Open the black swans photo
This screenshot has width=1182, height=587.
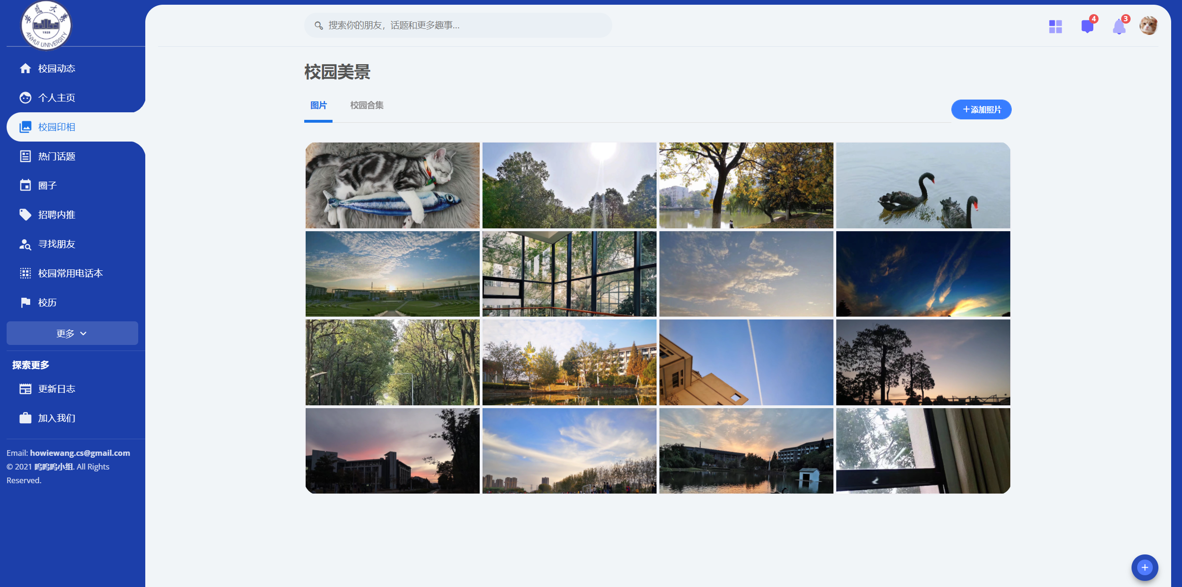923,185
